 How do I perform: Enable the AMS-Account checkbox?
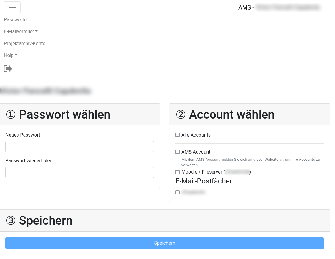[177, 152]
